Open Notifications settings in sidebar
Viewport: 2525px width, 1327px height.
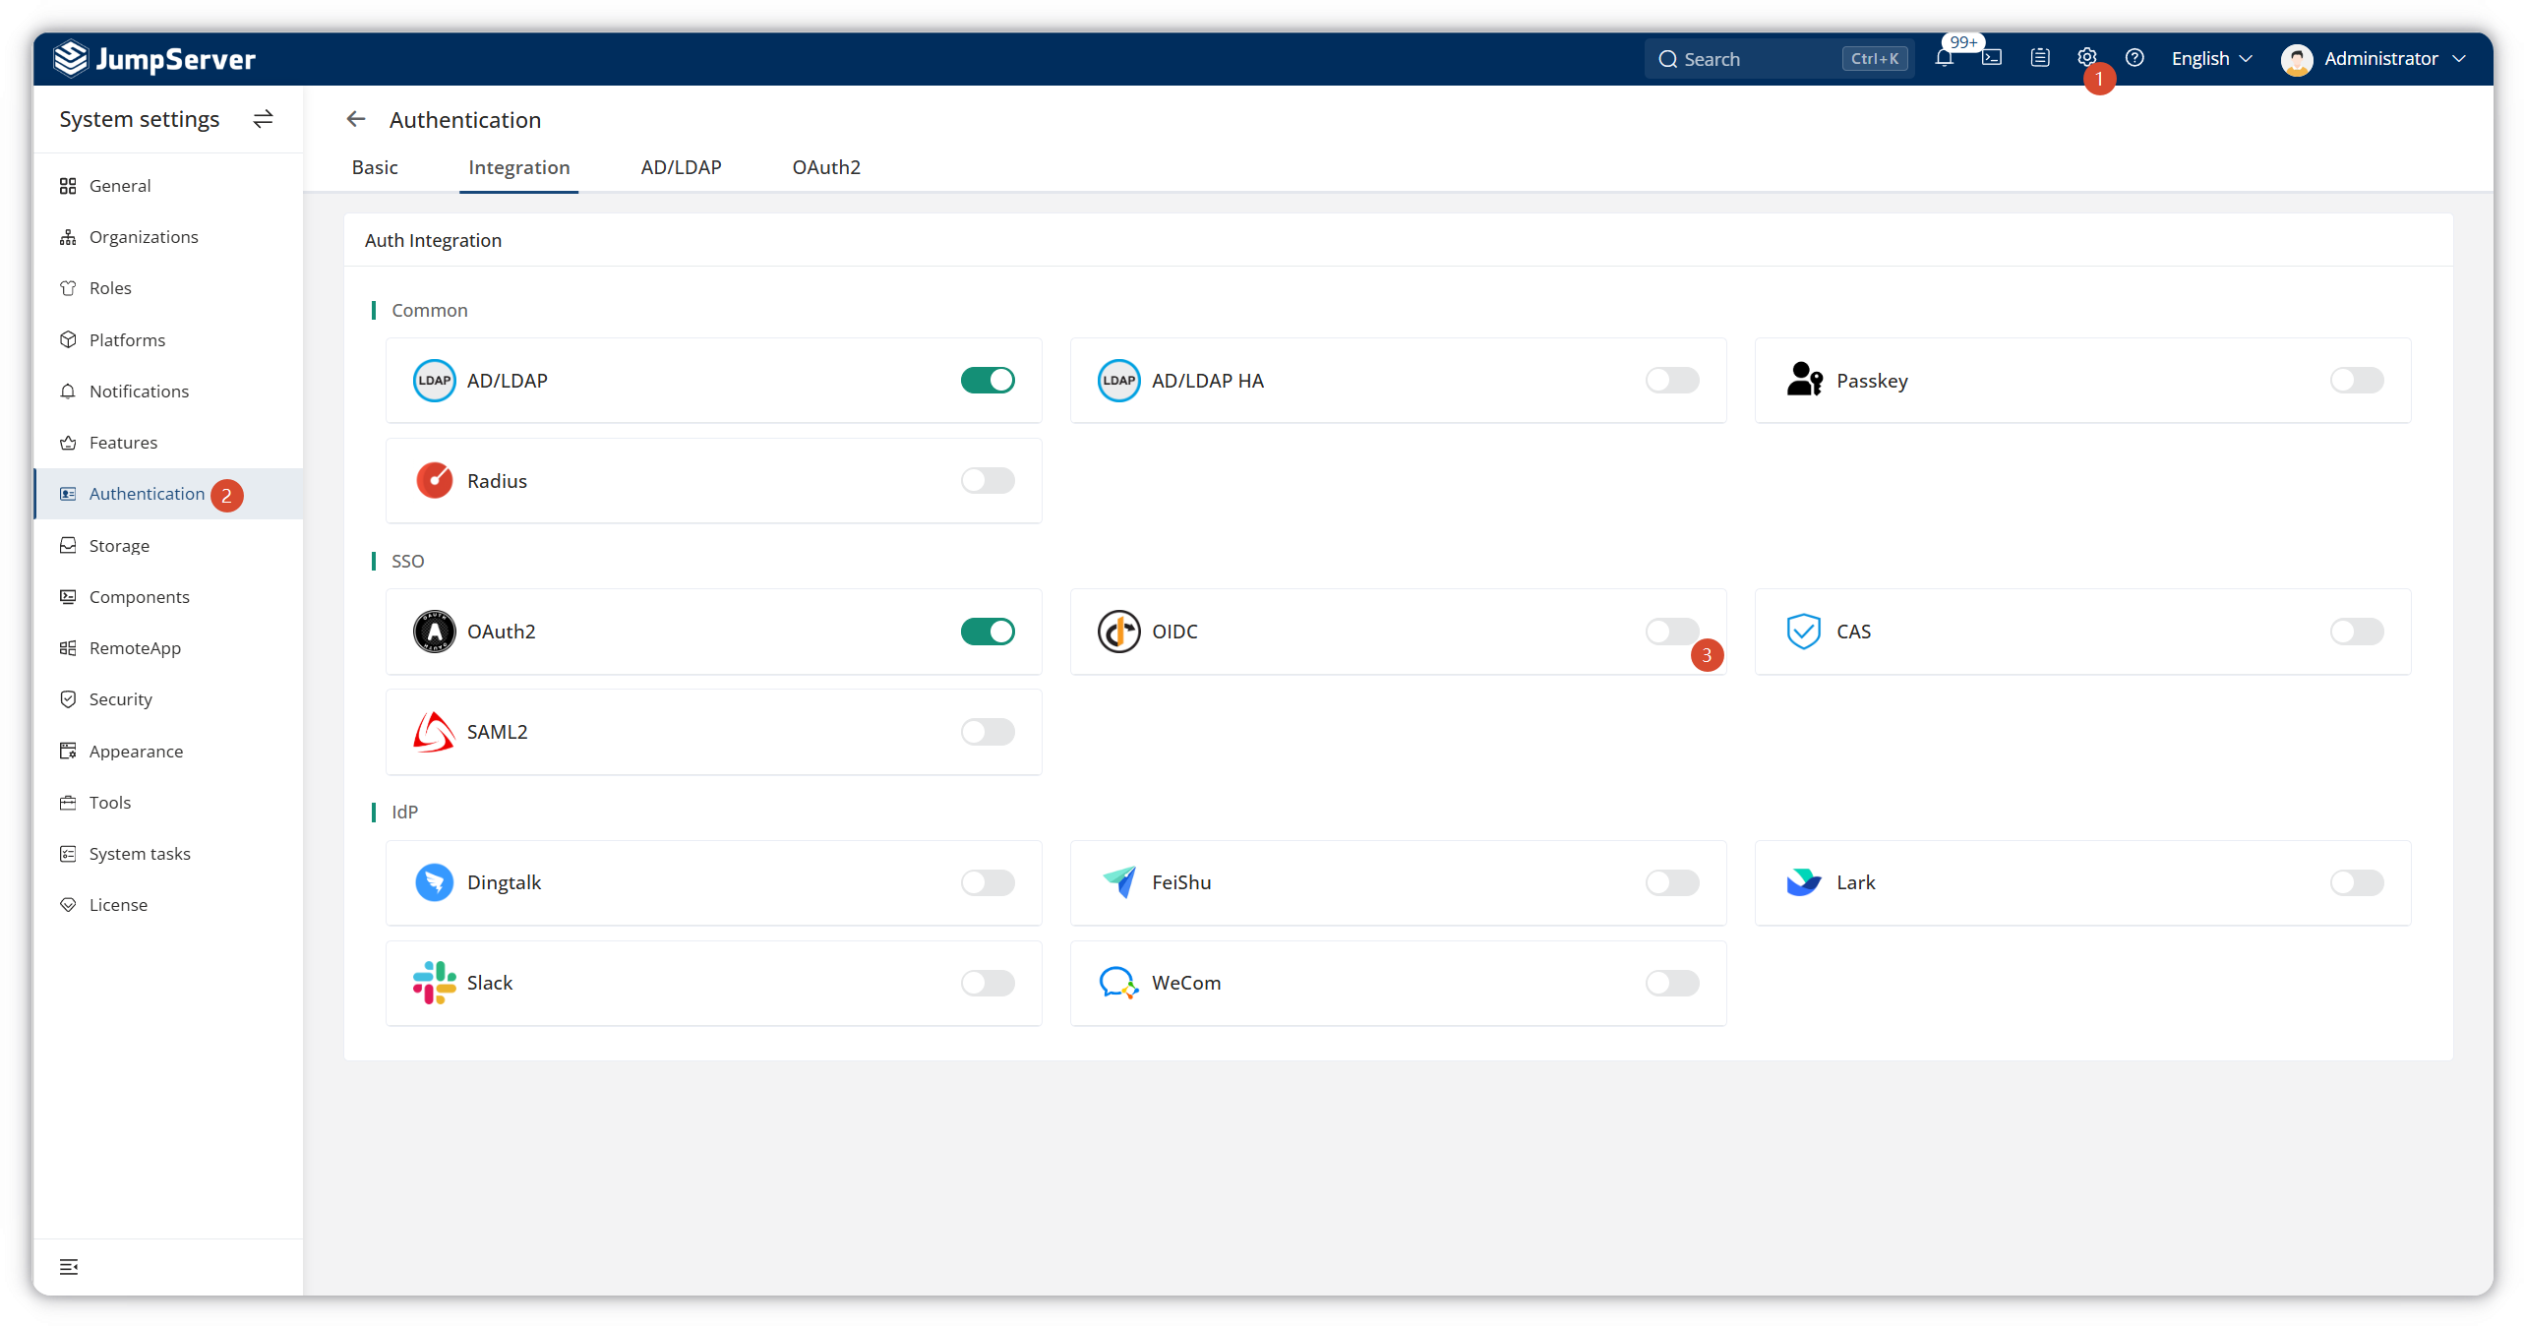tap(168, 392)
